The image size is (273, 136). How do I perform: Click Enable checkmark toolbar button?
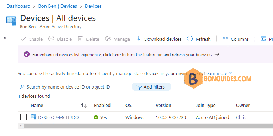click(32, 39)
